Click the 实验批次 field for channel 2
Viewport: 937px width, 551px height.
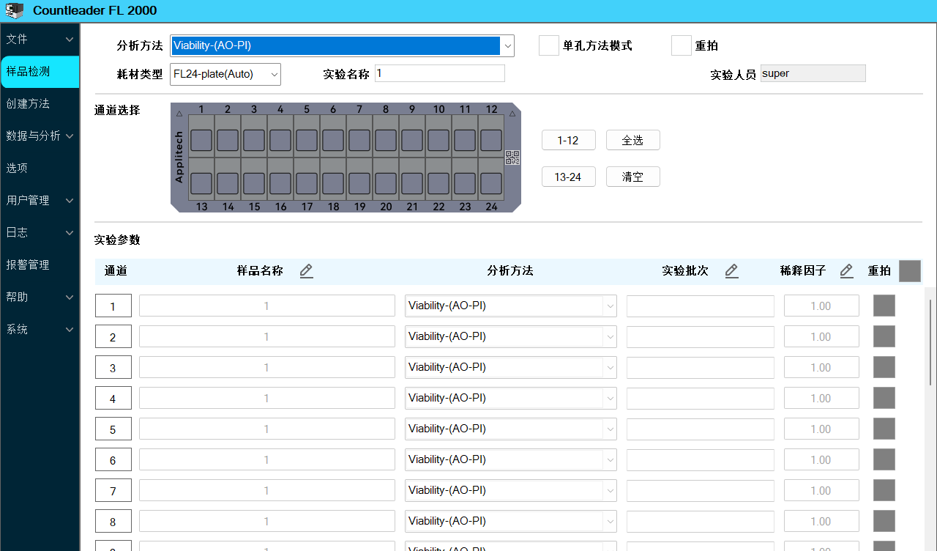(701, 336)
